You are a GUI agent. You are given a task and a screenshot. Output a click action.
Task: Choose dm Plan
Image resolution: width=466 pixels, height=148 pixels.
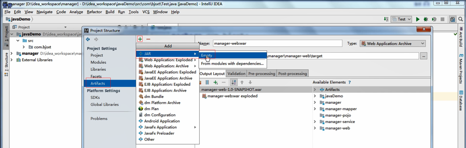(x=168, y=109)
